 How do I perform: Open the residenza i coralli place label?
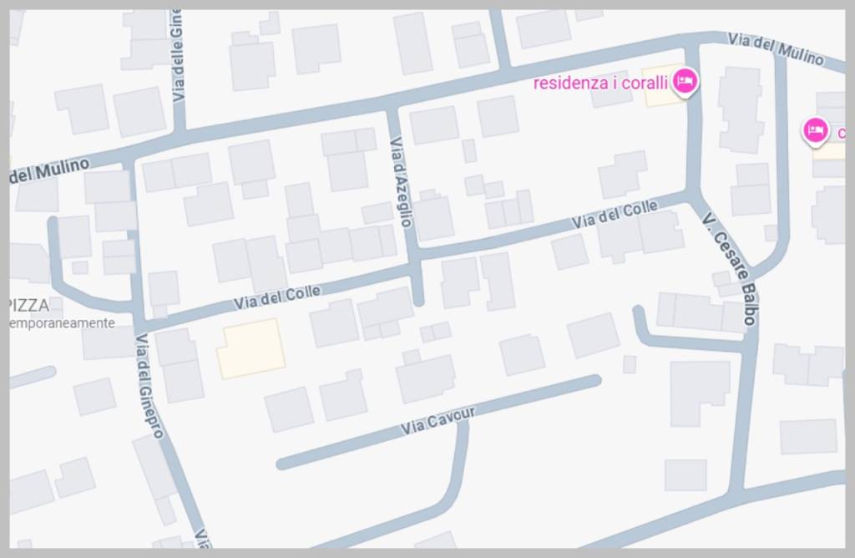(x=600, y=84)
